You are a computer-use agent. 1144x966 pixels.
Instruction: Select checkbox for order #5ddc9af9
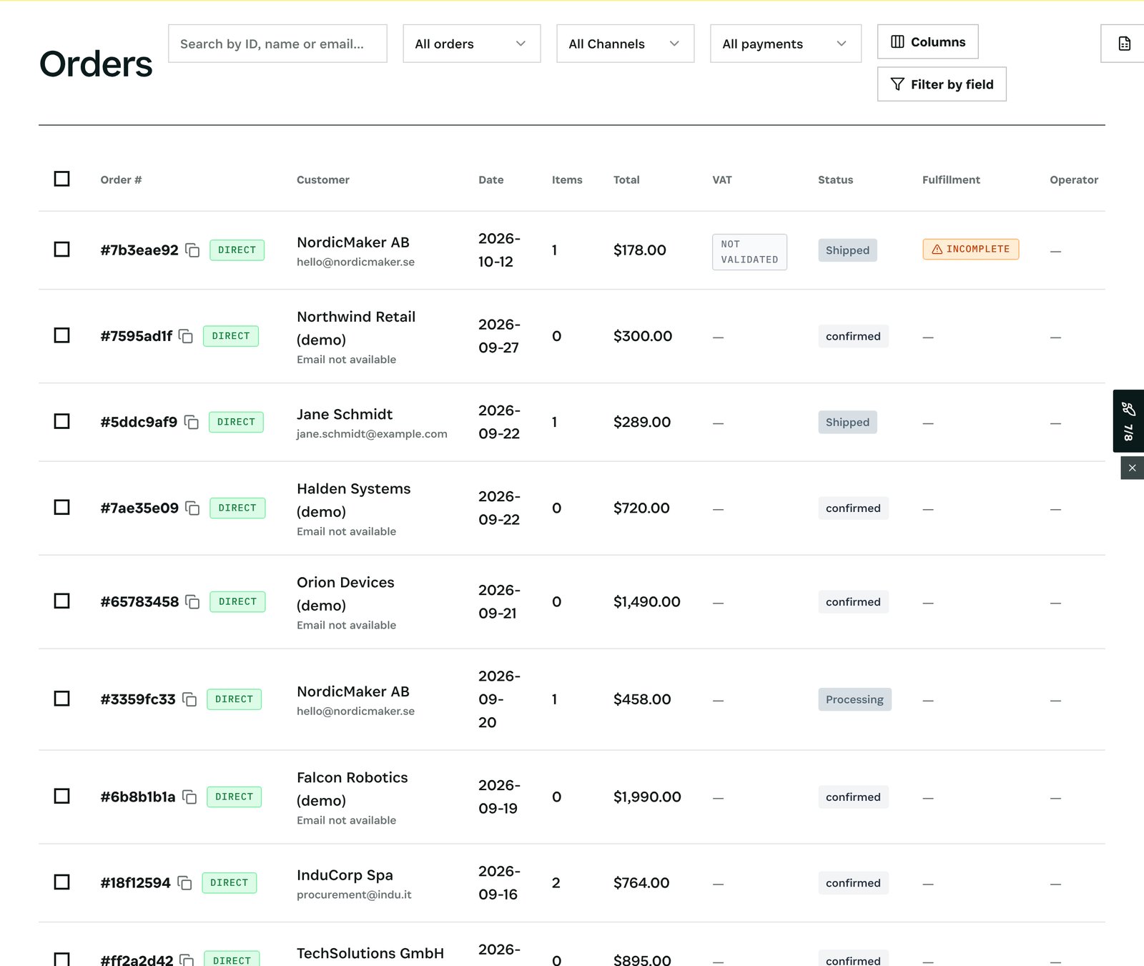pos(62,421)
